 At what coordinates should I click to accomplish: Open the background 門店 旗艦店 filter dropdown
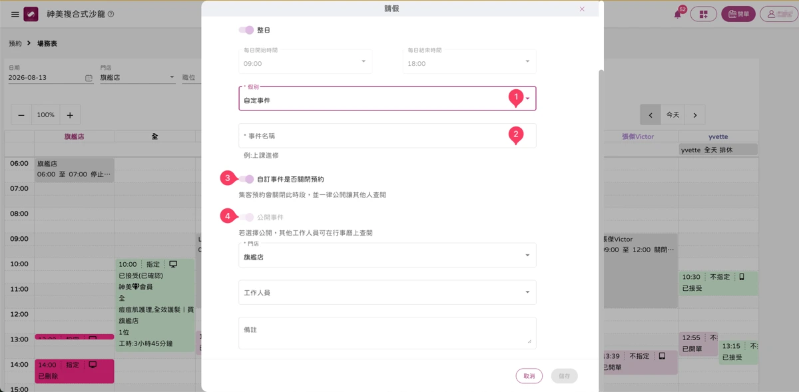pos(137,77)
